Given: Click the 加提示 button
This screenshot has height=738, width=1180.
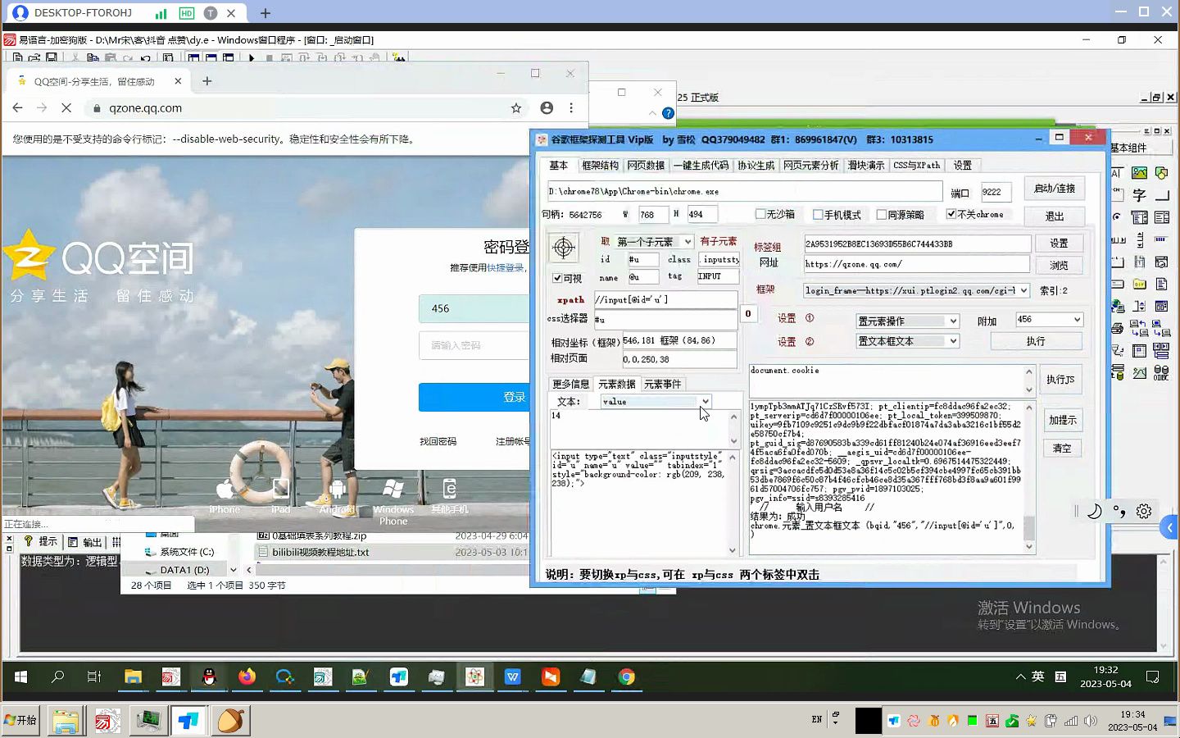Looking at the screenshot, I should point(1062,420).
